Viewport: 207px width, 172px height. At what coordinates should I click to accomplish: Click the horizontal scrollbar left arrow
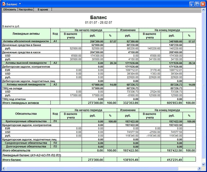(4, 168)
